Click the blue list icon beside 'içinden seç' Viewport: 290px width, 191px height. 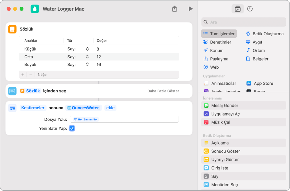point(12,91)
